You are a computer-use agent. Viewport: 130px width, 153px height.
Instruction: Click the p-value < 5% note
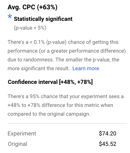pyautogui.click(x=30, y=28)
